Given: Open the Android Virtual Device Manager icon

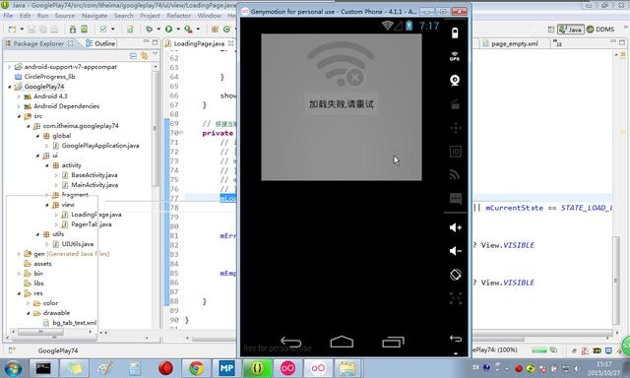Looking at the screenshot, I should click(84, 30).
